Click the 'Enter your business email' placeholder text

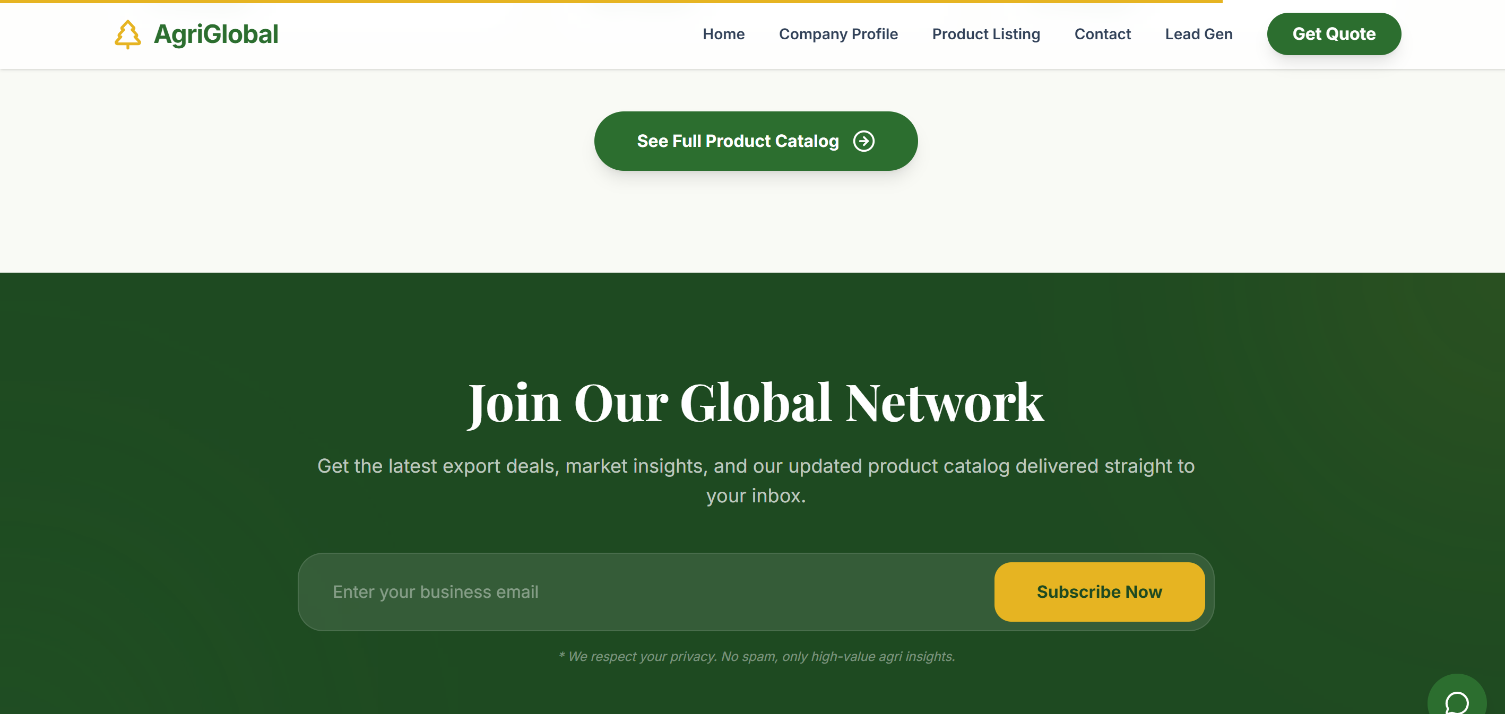tap(435, 591)
